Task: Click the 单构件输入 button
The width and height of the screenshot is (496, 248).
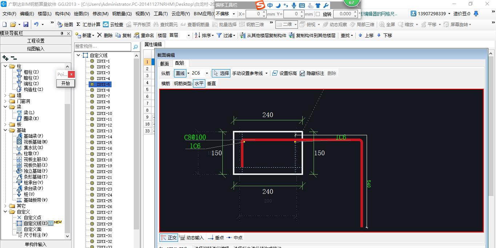Action: 36,244
